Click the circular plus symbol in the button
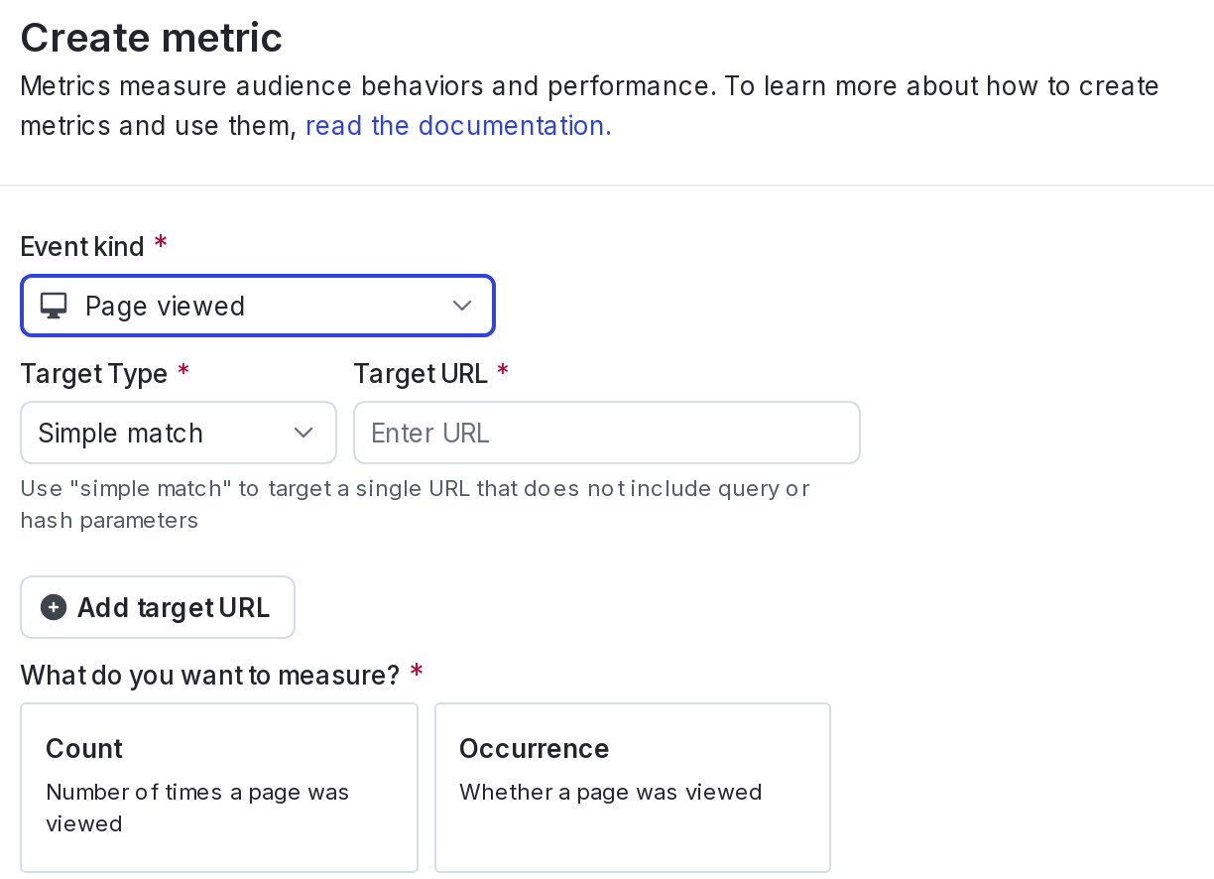 pyautogui.click(x=53, y=606)
